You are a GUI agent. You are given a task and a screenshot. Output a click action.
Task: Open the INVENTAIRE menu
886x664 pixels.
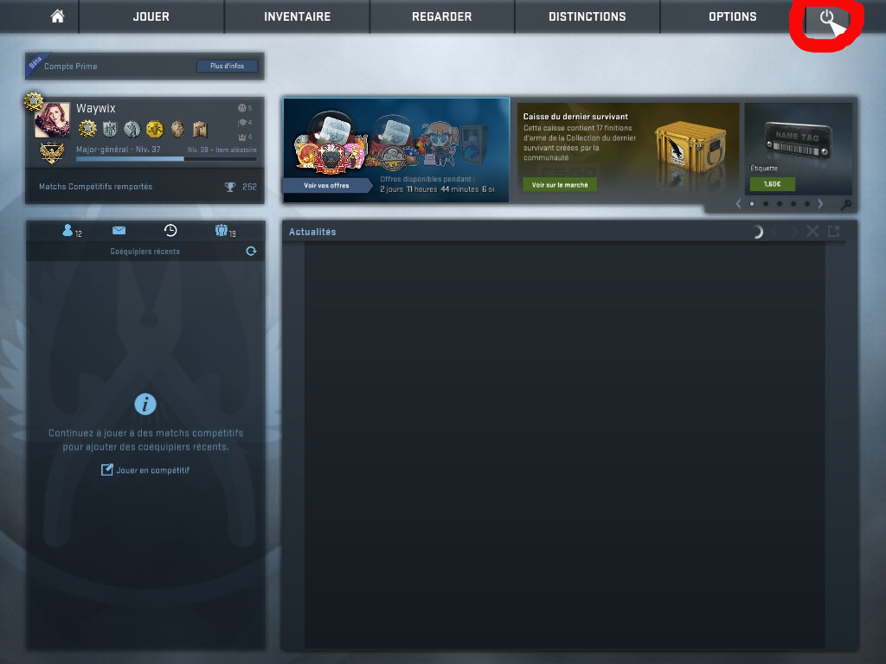tap(298, 16)
